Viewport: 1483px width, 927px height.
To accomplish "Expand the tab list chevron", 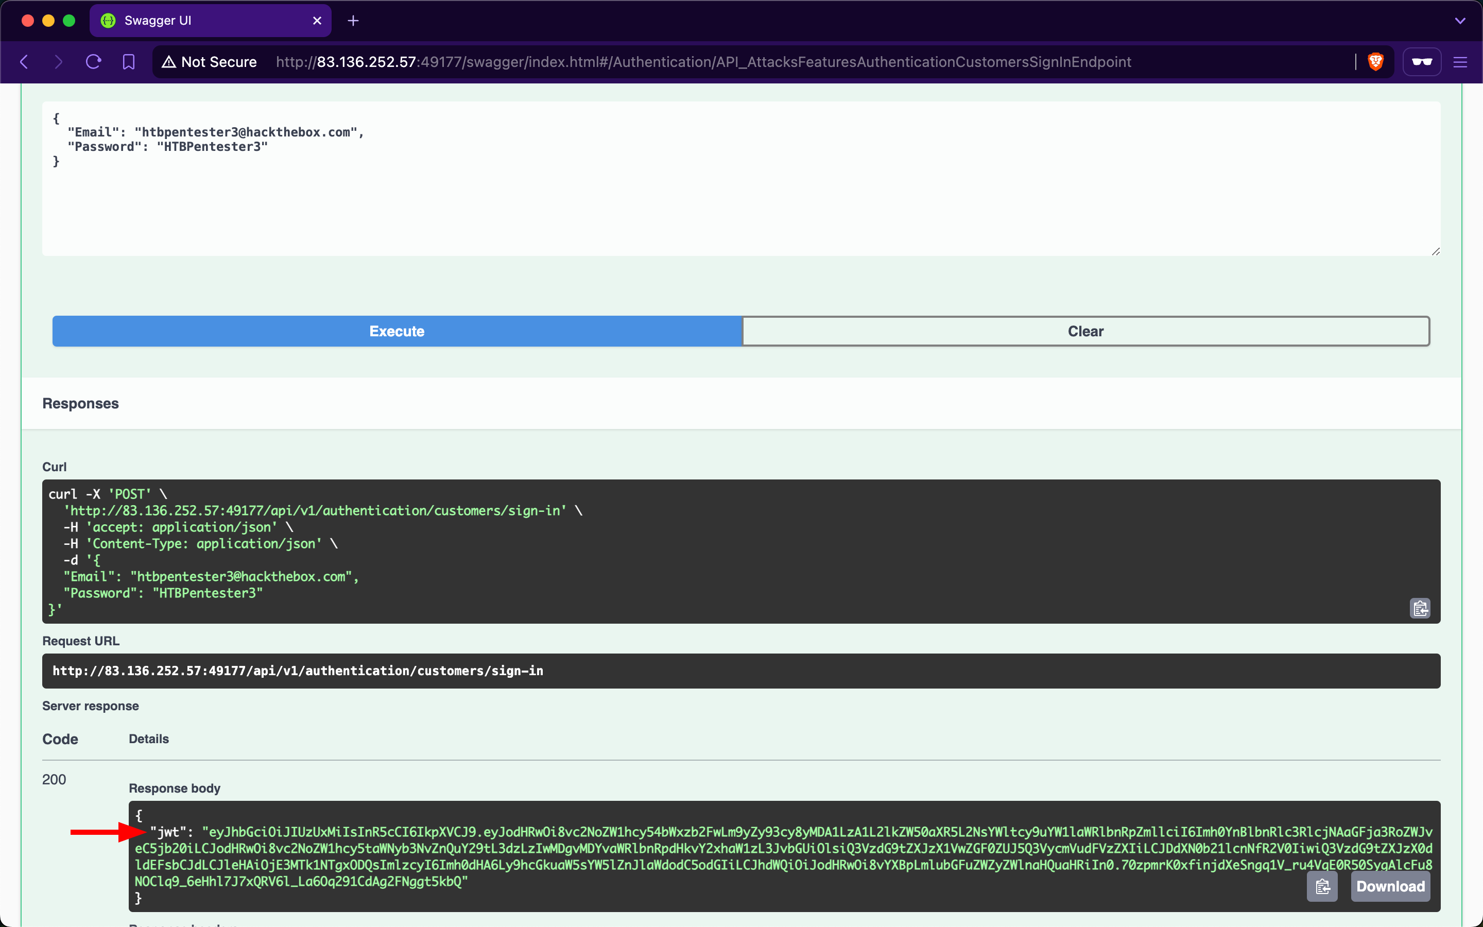I will (x=1460, y=21).
